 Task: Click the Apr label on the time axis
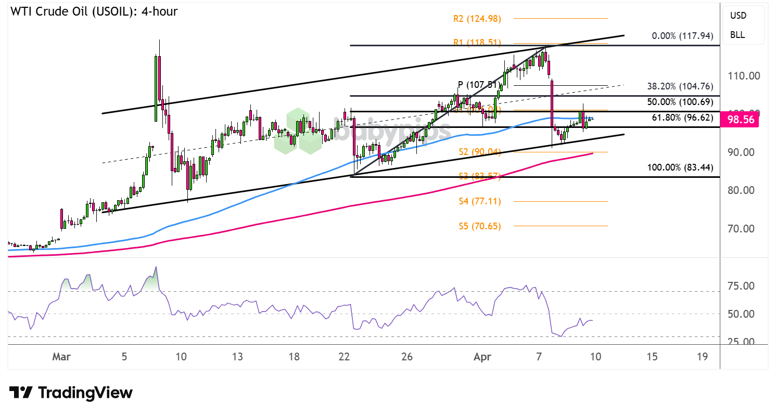click(x=482, y=357)
